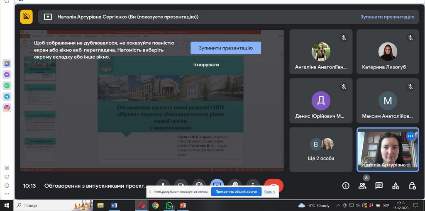Open PowerPoint from the Windows taskbar
Viewport: 425px width, 211px height.
tap(182, 205)
